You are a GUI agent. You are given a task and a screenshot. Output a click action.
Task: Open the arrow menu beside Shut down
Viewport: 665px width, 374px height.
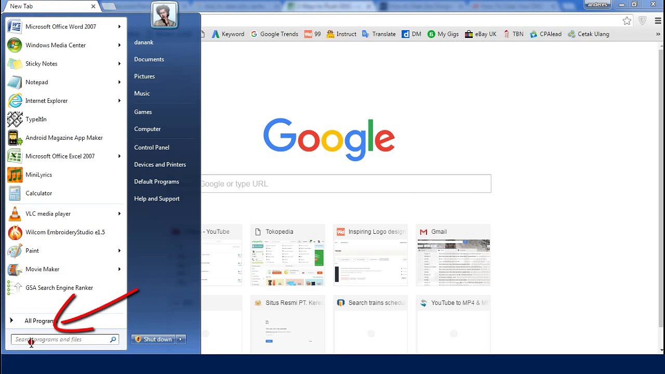[x=180, y=340]
